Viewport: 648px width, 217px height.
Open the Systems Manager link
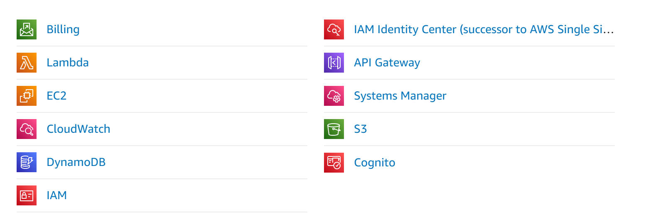(x=400, y=96)
